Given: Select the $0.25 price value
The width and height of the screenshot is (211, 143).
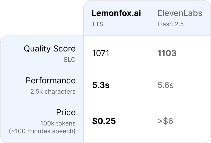Looking at the screenshot, I should pos(104,121).
